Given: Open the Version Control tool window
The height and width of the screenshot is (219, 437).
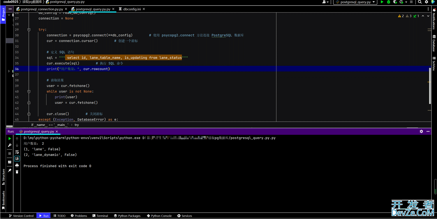Looking at the screenshot, I should pos(22,216).
